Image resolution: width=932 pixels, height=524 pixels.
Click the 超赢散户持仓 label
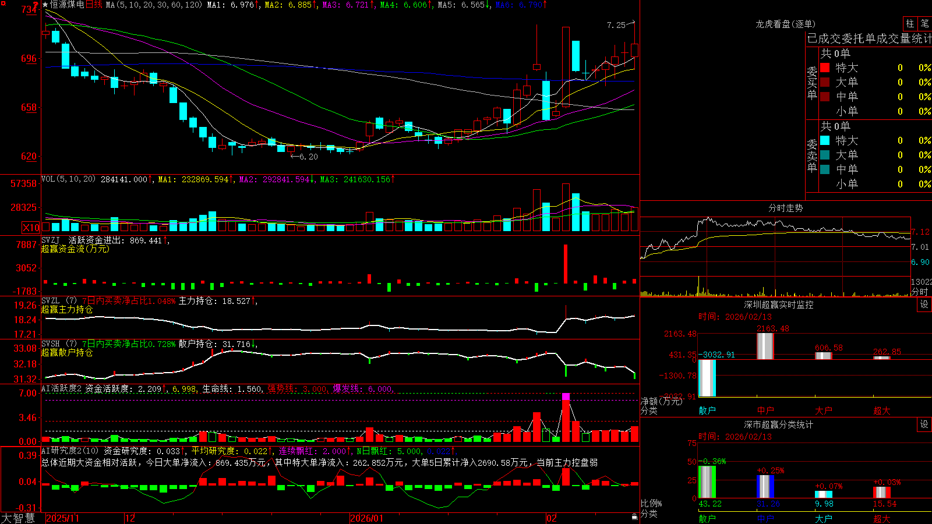pyautogui.click(x=67, y=352)
